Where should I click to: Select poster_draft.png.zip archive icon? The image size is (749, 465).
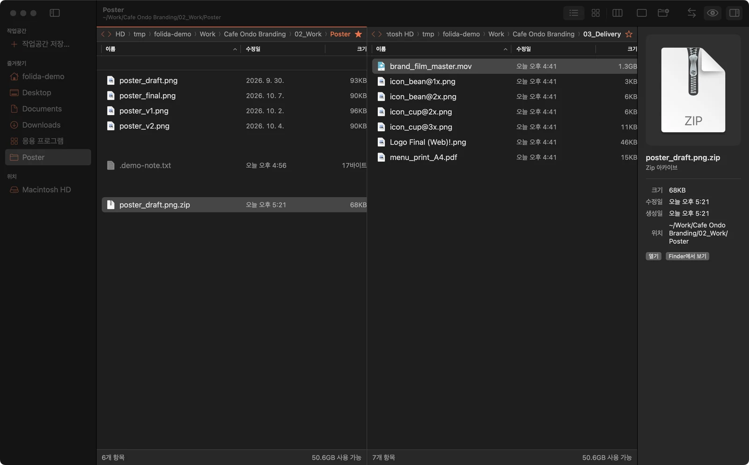tap(110, 205)
